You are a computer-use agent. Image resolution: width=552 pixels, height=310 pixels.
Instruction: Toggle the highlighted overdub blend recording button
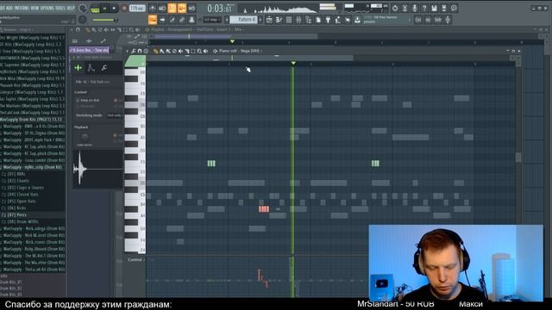182,8
